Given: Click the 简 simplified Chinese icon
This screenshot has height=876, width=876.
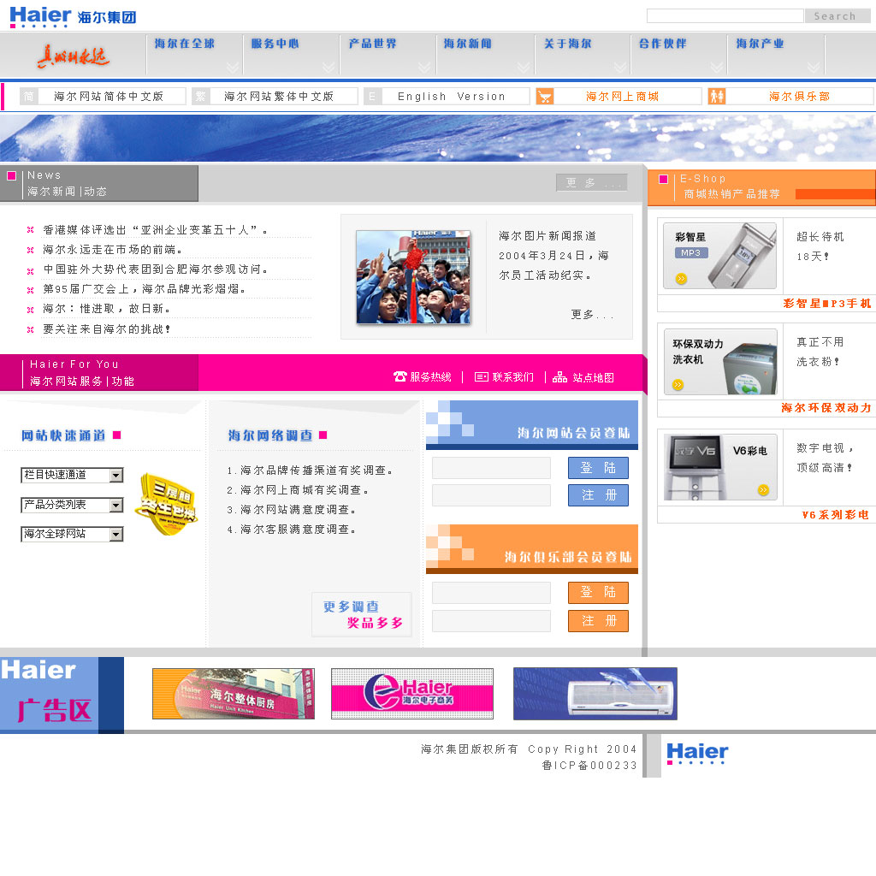Looking at the screenshot, I should (28, 97).
